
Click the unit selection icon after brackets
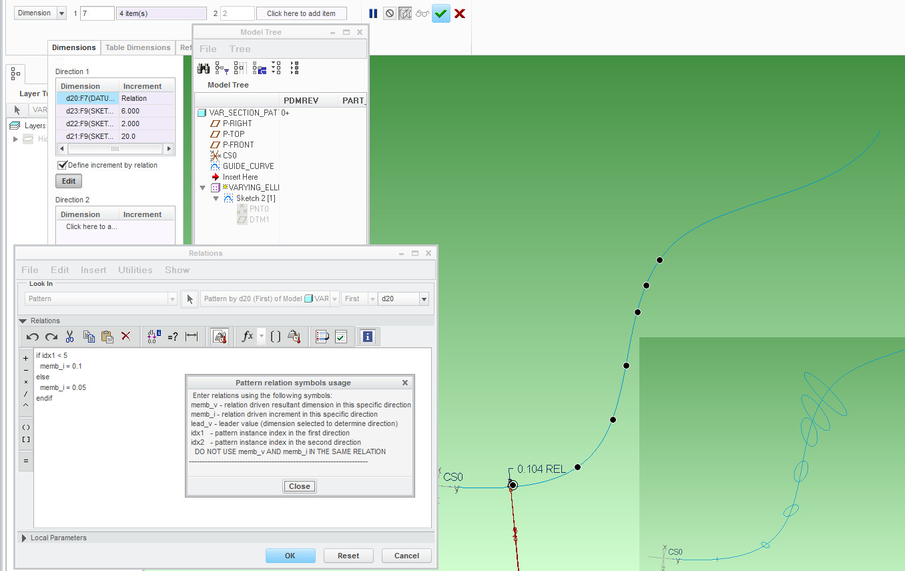pos(294,337)
